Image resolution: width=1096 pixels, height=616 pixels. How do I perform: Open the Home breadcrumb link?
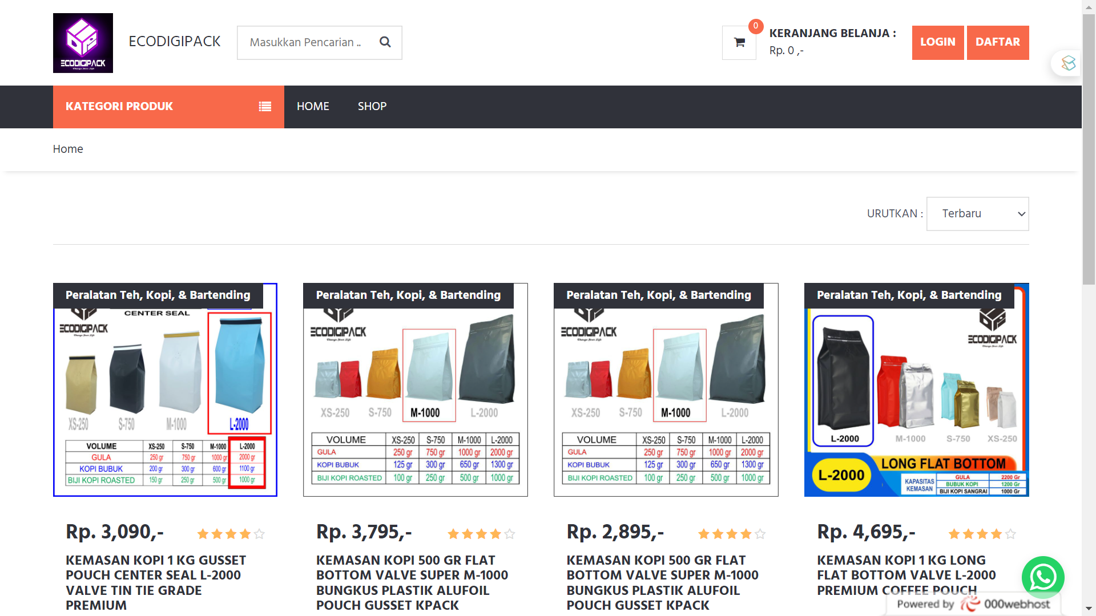click(x=68, y=149)
